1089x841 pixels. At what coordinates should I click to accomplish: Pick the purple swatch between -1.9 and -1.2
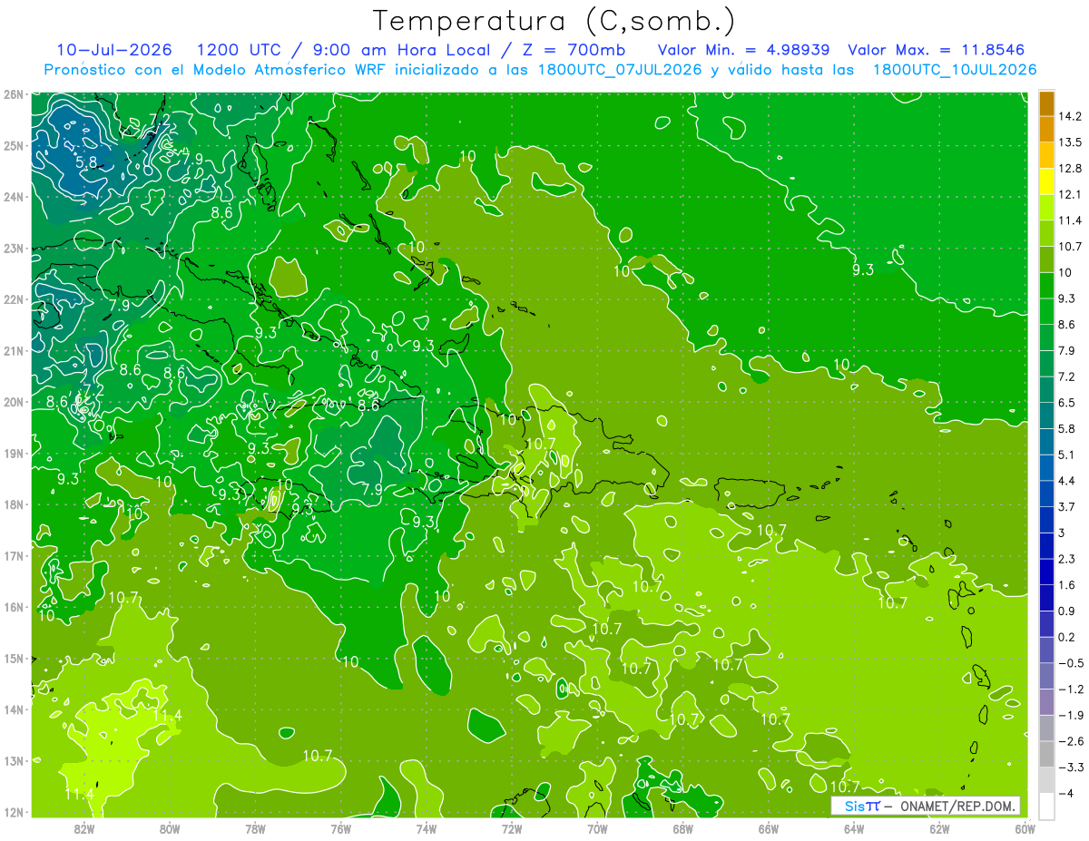point(1046,701)
